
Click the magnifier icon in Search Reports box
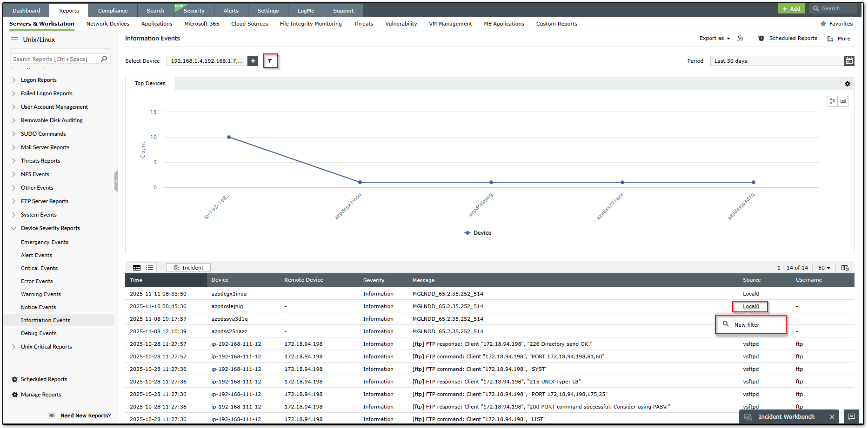(104, 59)
